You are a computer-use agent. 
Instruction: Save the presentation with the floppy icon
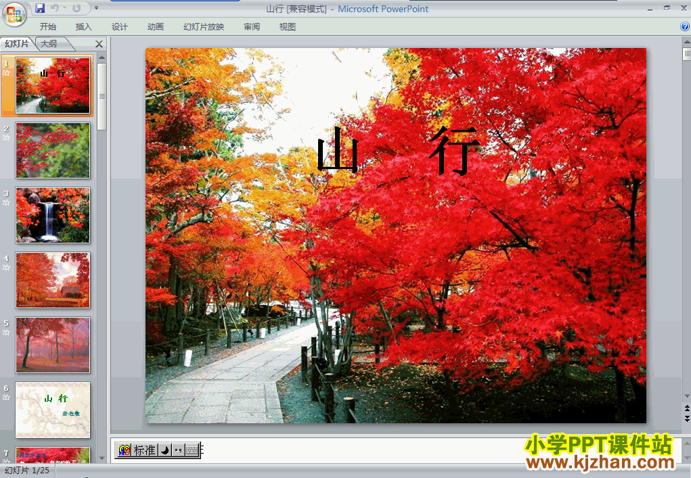[40, 8]
